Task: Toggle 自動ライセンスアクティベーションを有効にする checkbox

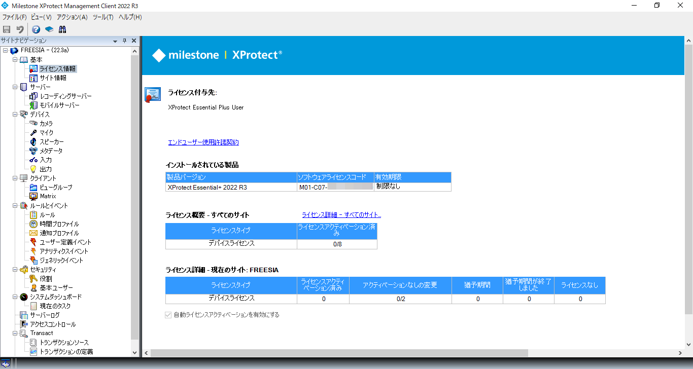Action: 168,315
